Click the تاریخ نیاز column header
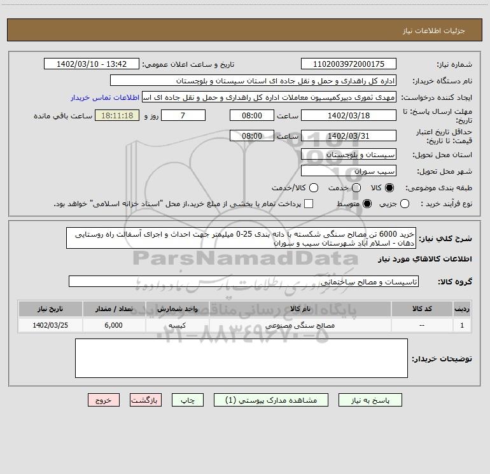This screenshot has width=490, height=474. (x=50, y=309)
